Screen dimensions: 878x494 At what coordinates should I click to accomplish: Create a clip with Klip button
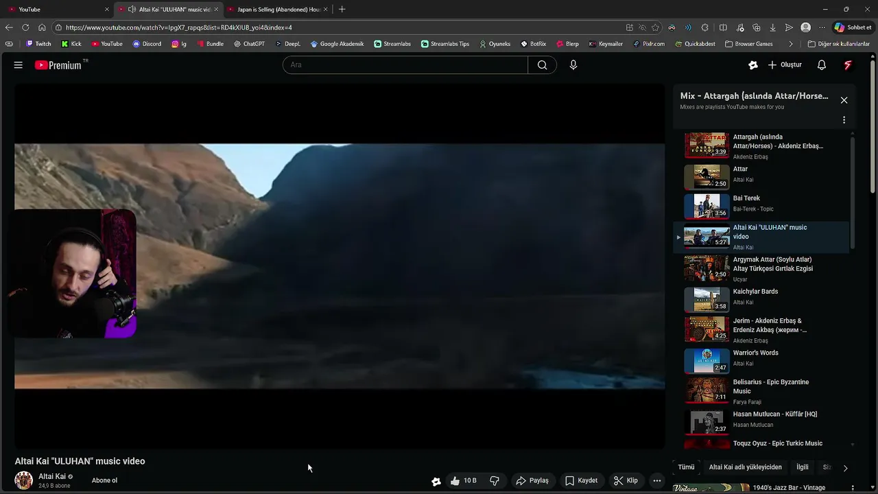626,481
